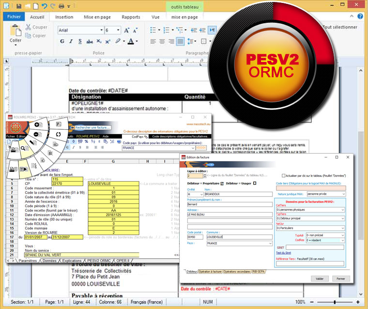Click the minus document icon in radial menu
368x309 pixels.
click(x=38, y=134)
